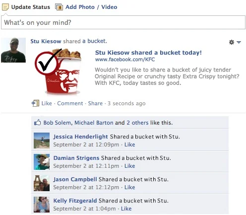The image size is (246, 215).
Task: Like Stu Kiesow's bucket post
Action: 47,103
